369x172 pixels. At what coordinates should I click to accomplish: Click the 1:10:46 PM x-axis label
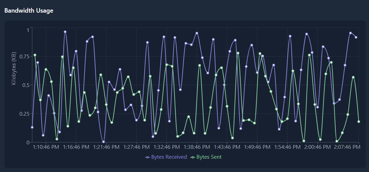(46, 147)
